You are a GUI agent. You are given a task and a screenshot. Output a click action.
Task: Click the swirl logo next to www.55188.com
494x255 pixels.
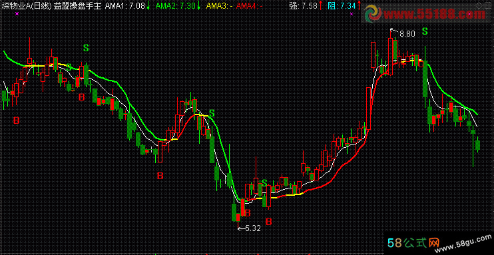[373, 14]
